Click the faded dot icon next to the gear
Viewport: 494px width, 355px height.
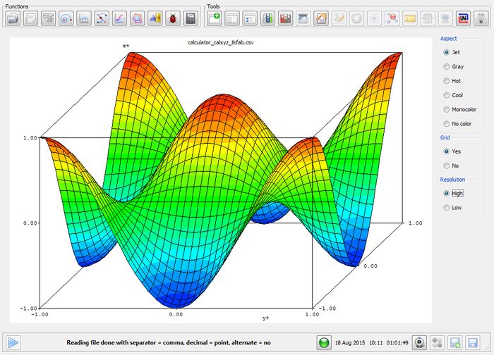pos(374,18)
